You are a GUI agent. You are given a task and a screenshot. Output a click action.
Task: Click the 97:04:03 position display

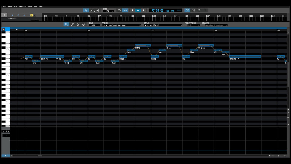tap(157, 11)
